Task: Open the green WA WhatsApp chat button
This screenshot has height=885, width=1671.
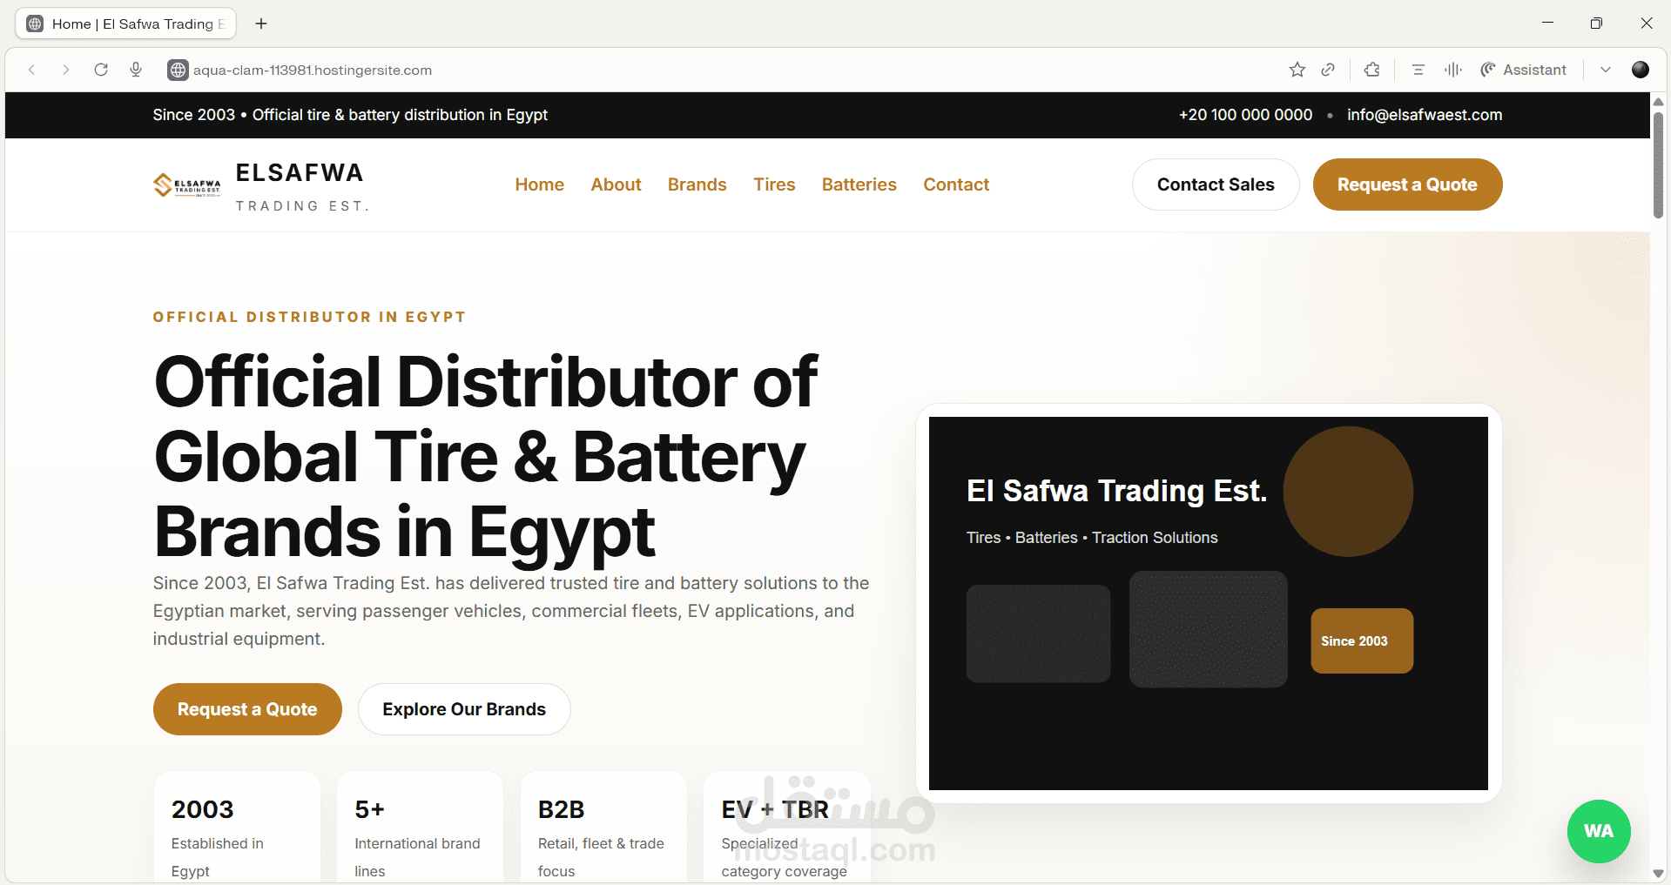Action: pos(1599,831)
